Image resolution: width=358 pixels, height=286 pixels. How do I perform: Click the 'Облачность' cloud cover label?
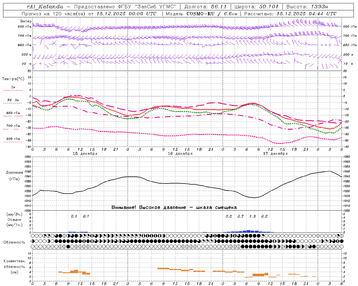click(x=14, y=242)
